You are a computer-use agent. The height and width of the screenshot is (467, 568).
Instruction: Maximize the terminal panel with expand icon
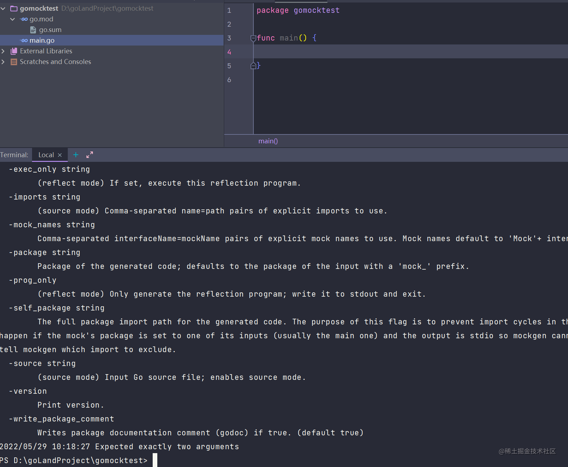(x=90, y=155)
